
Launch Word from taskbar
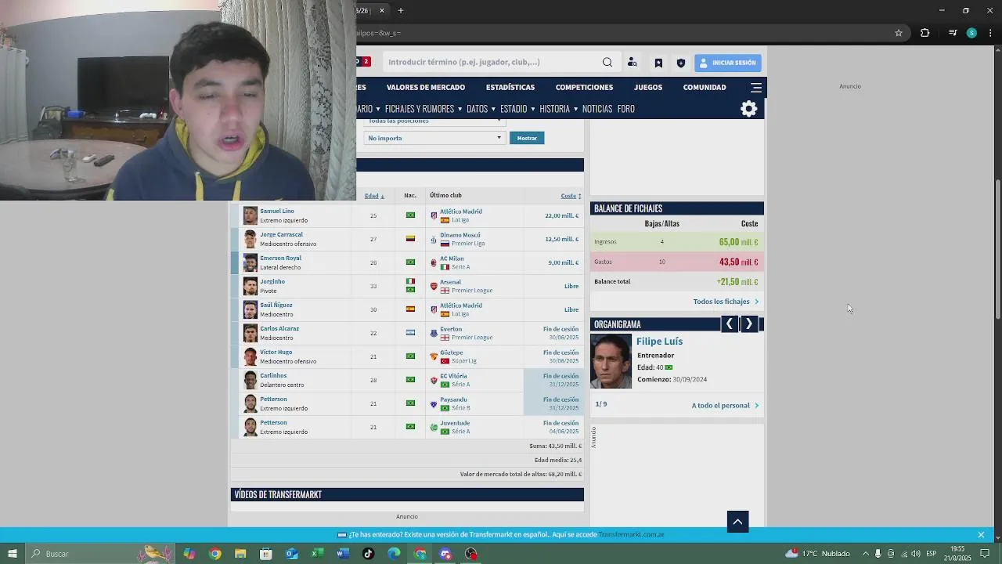click(343, 554)
